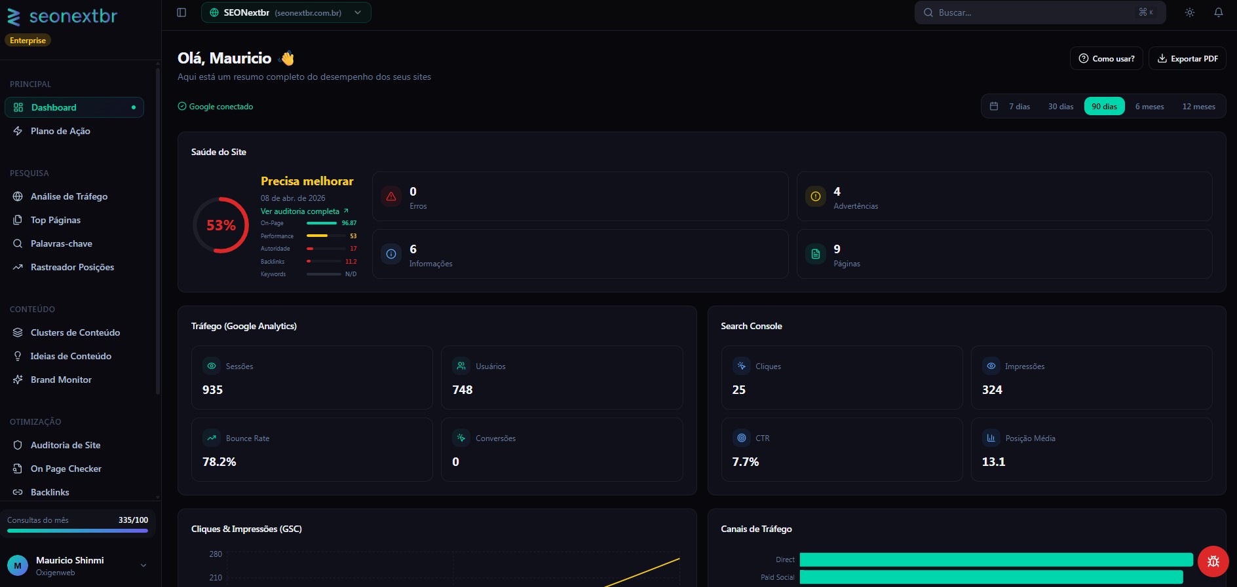Open Clusters de Conteúdo
Viewport: 1237px width, 587px height.
(74, 332)
